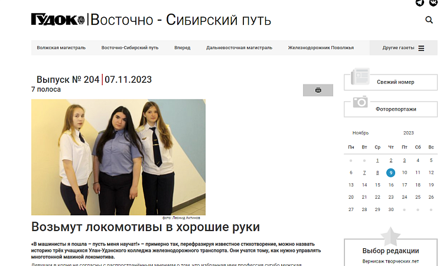Screen dimensions: 443x266
Task: Click date 13 in the calendar
Action: tap(351, 185)
